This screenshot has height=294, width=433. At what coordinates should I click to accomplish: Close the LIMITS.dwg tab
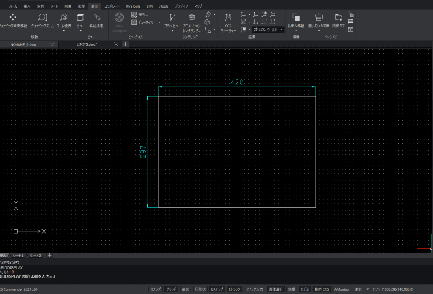click(x=116, y=44)
